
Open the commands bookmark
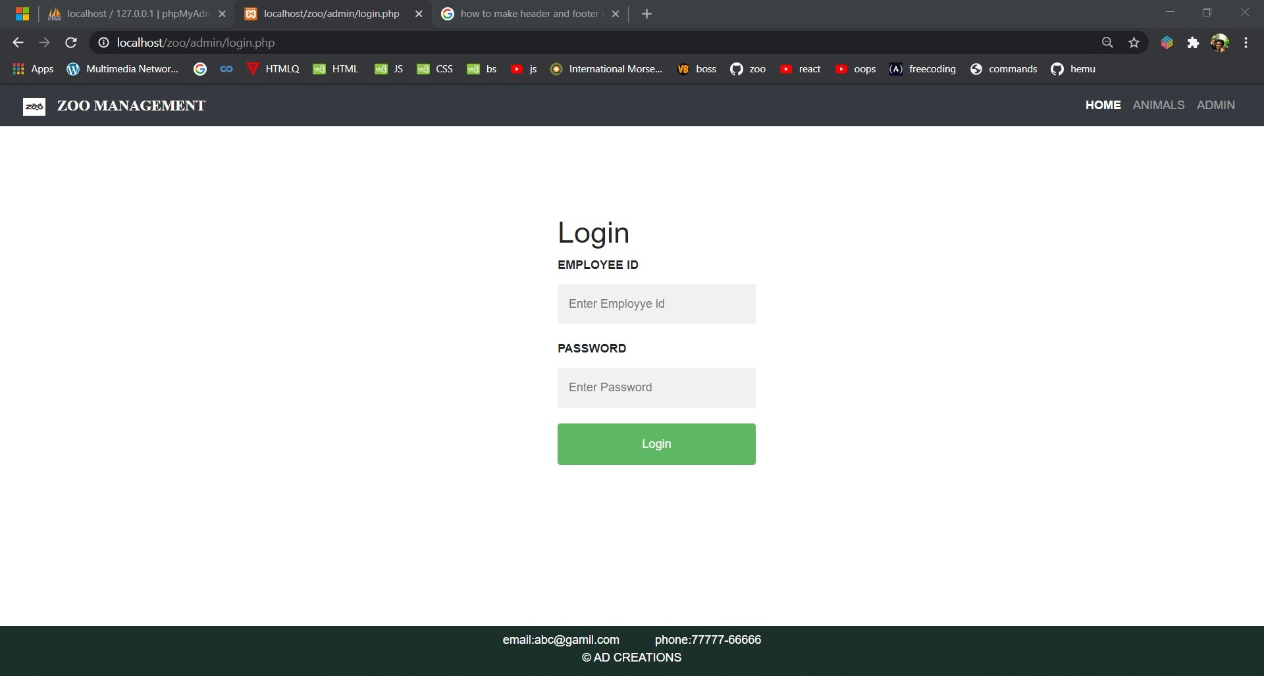pyautogui.click(x=1013, y=68)
